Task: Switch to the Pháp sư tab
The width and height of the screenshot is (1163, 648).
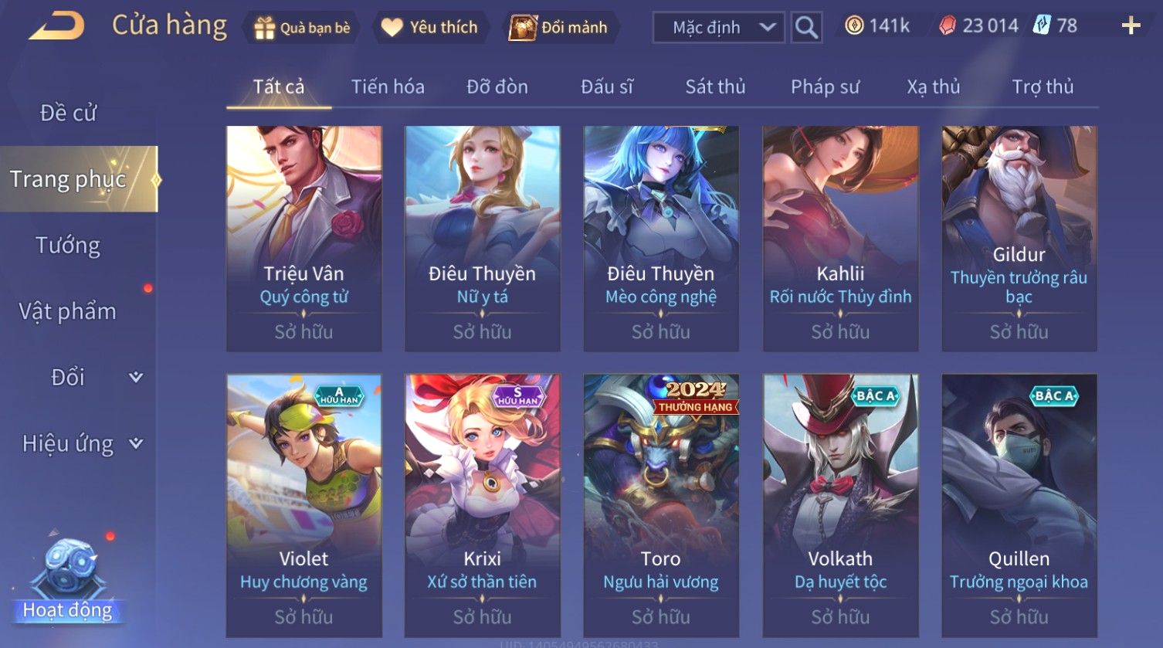Action: (x=825, y=87)
